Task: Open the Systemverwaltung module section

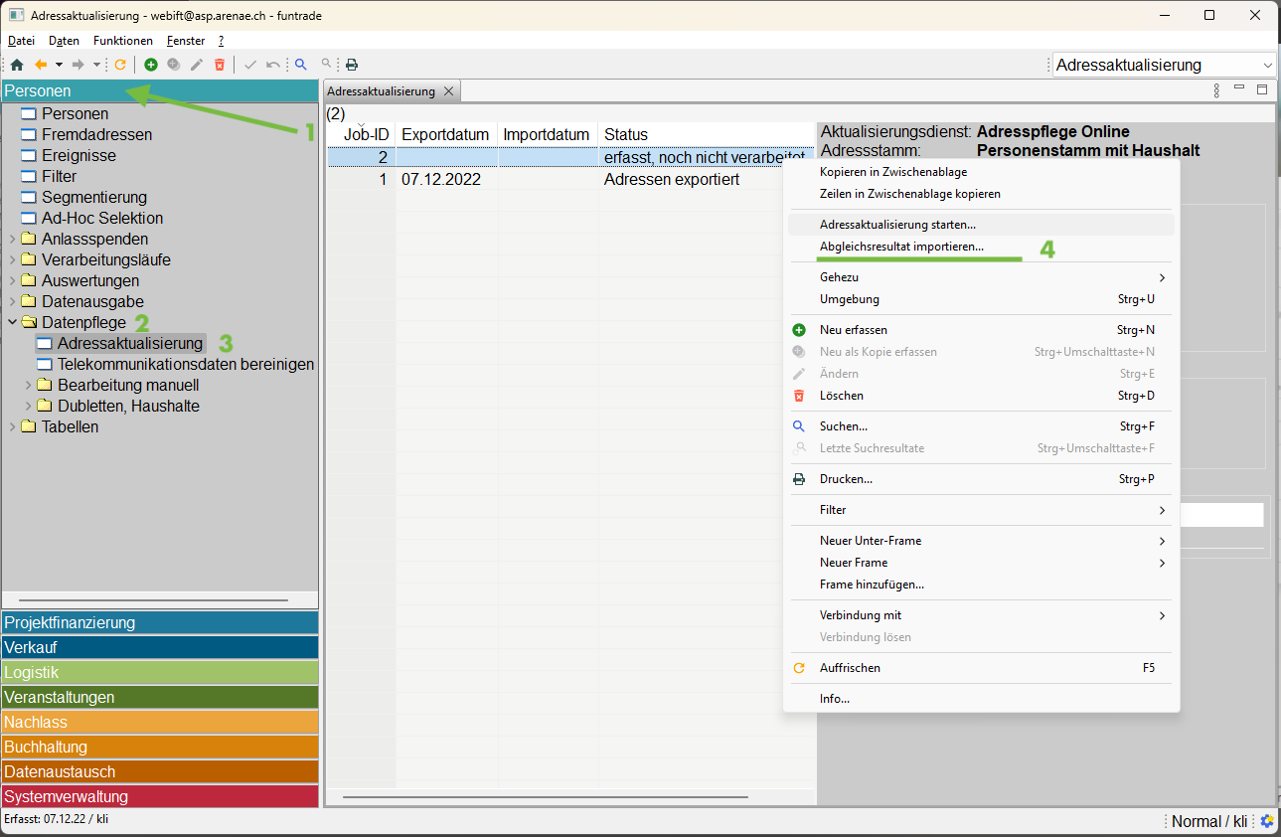Action: [x=159, y=796]
